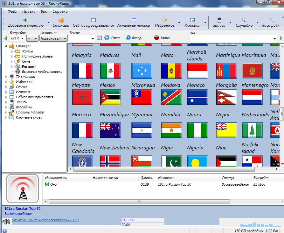Select the Mozambique flag

110,97
